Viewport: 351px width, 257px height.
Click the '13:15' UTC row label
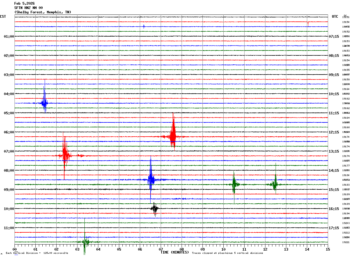[x=334, y=151]
